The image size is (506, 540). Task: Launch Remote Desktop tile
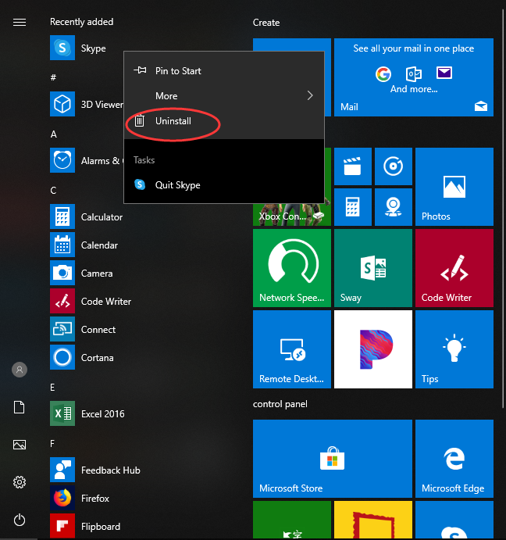(292, 349)
